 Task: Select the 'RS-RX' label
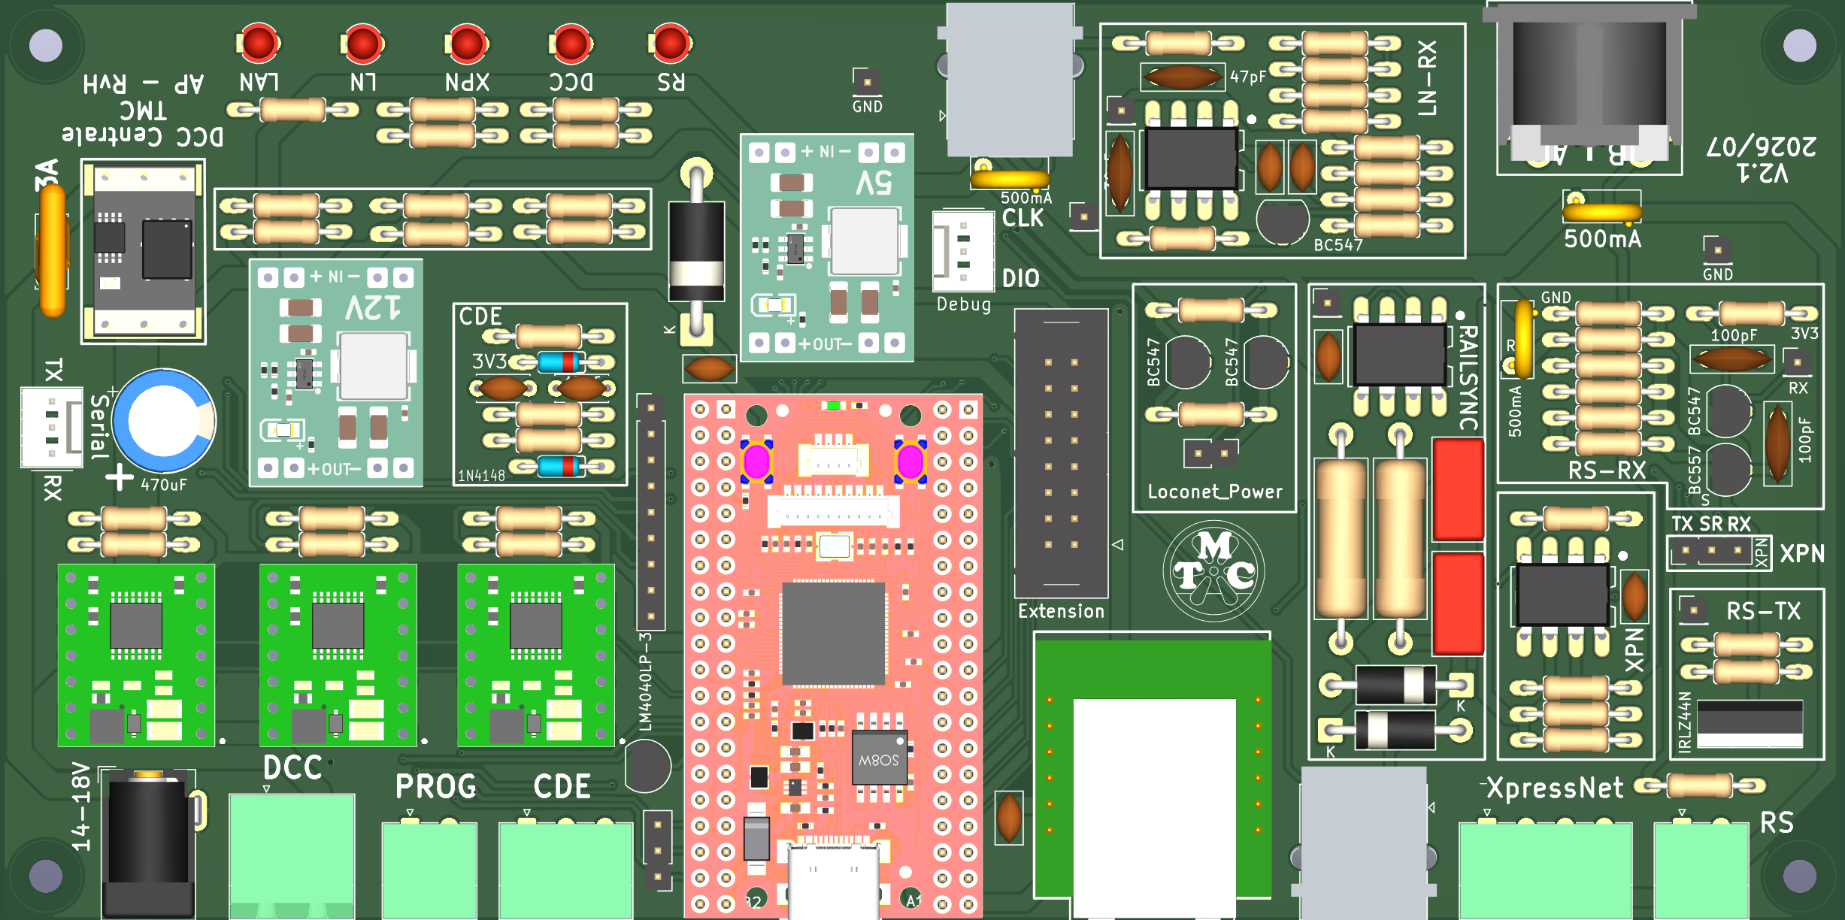[x=1607, y=471]
